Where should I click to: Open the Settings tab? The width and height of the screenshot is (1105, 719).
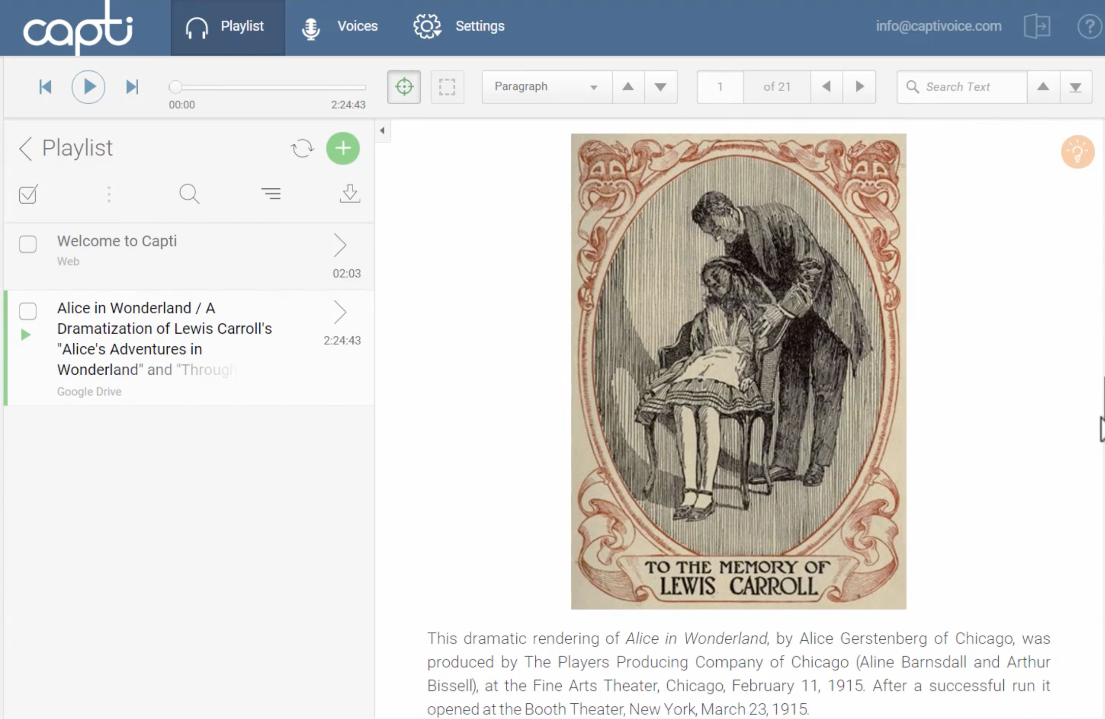pyautogui.click(x=459, y=26)
